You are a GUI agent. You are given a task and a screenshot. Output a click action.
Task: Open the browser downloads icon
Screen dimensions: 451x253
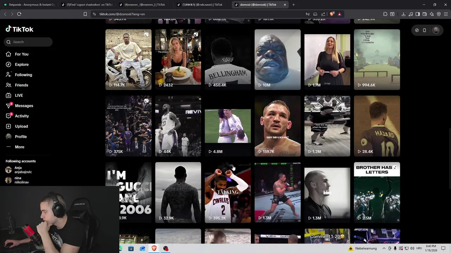coord(403,14)
